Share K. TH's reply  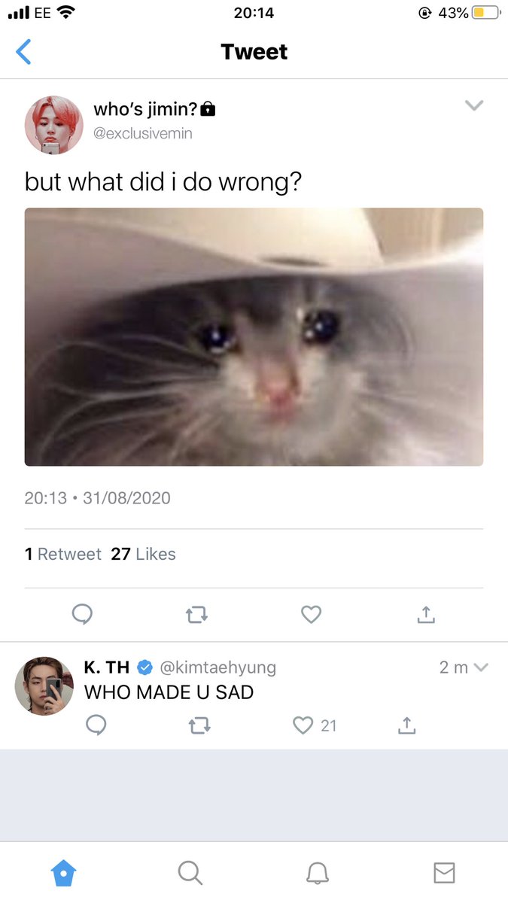point(406,725)
